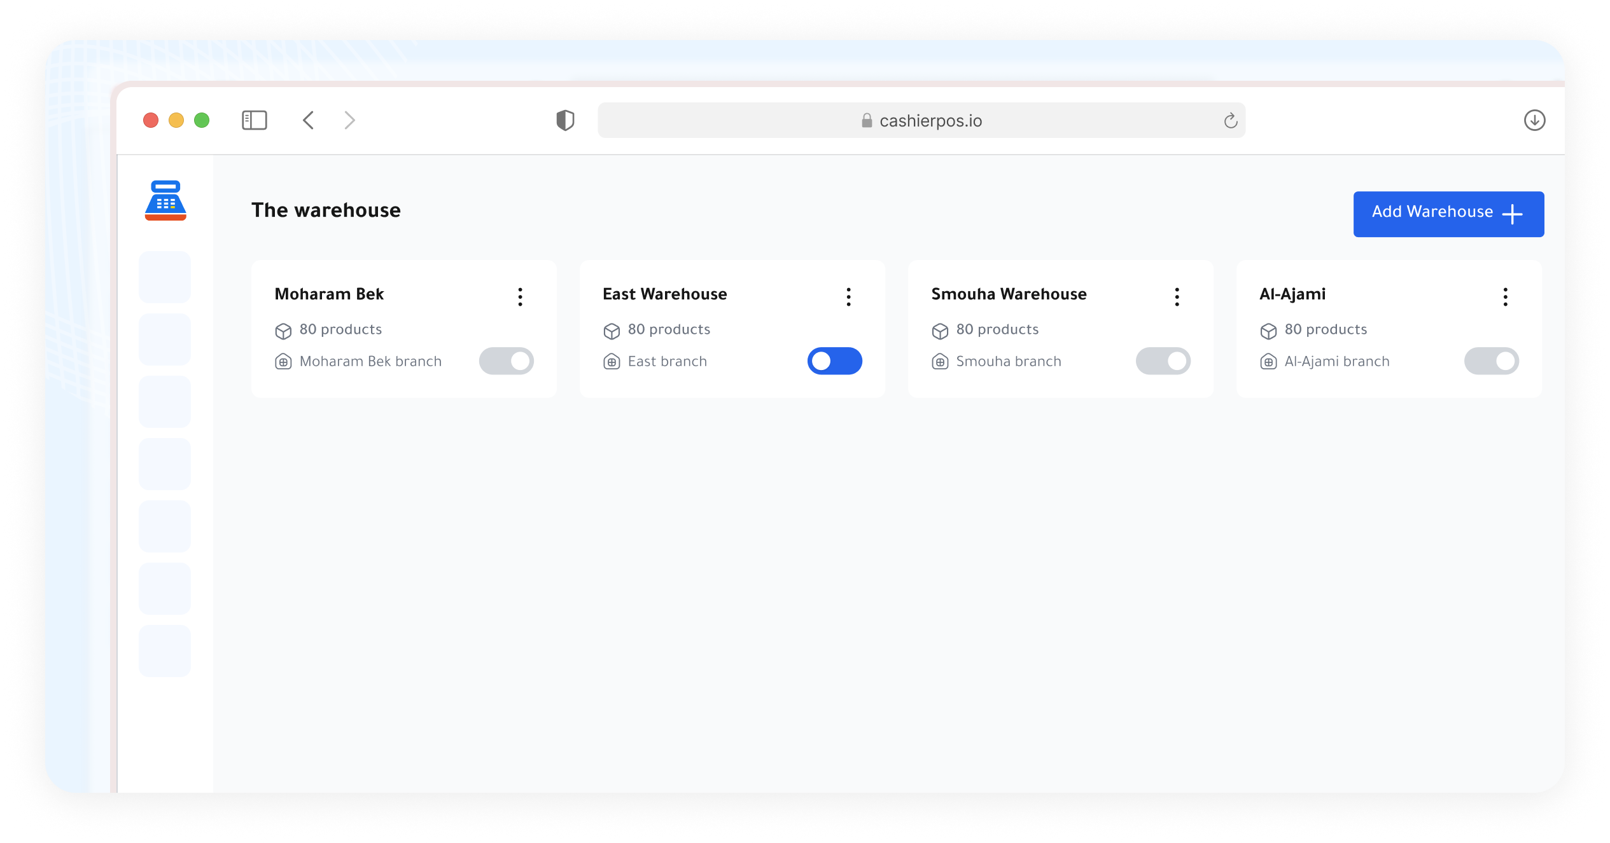
Task: Enable the Al-Ajami warehouse toggle
Action: [1492, 361]
